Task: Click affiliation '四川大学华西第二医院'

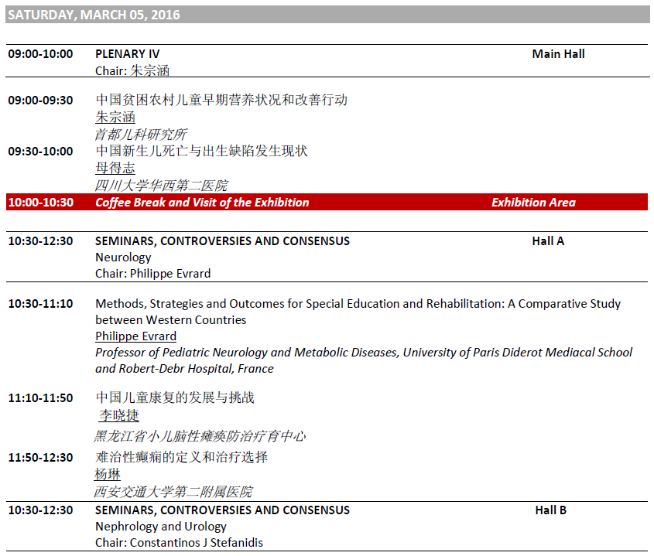Action: pos(162,185)
